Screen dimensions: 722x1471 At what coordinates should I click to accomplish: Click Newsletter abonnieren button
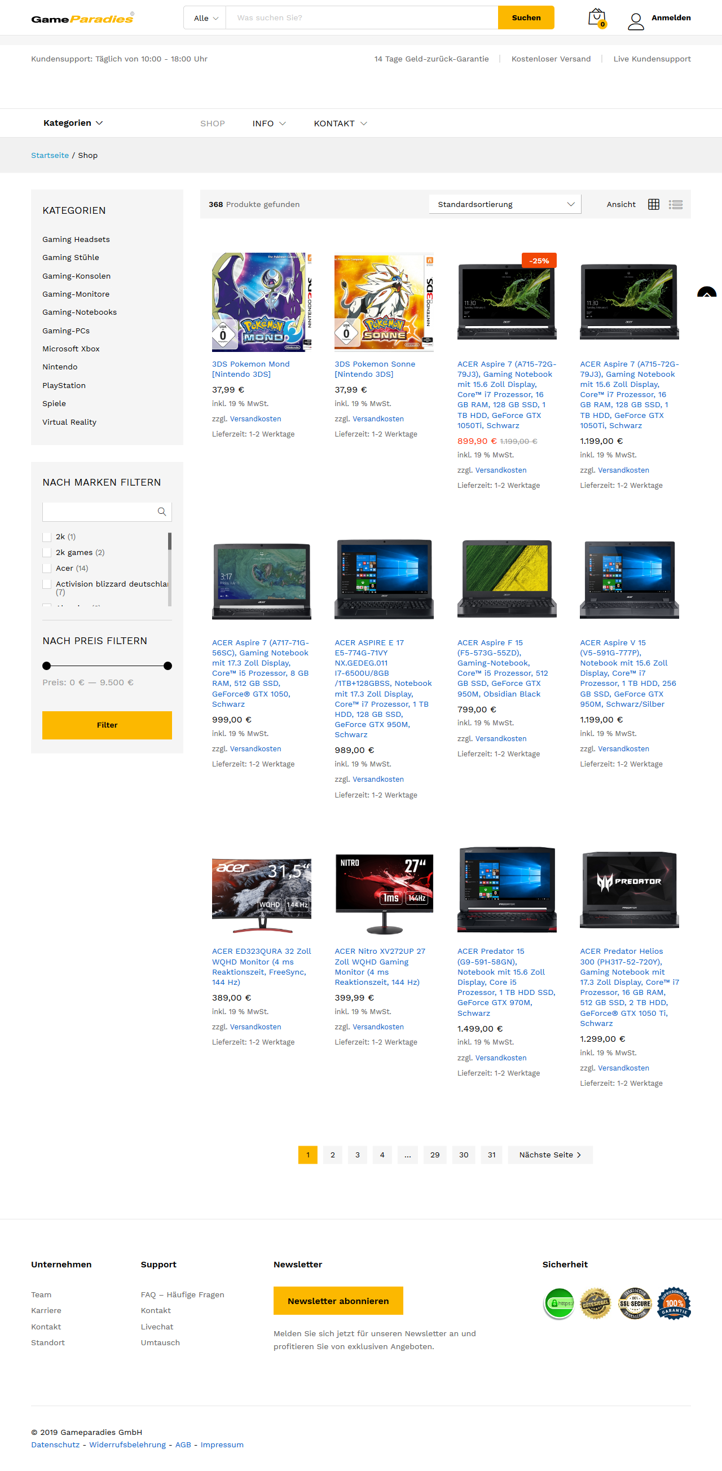(338, 1301)
